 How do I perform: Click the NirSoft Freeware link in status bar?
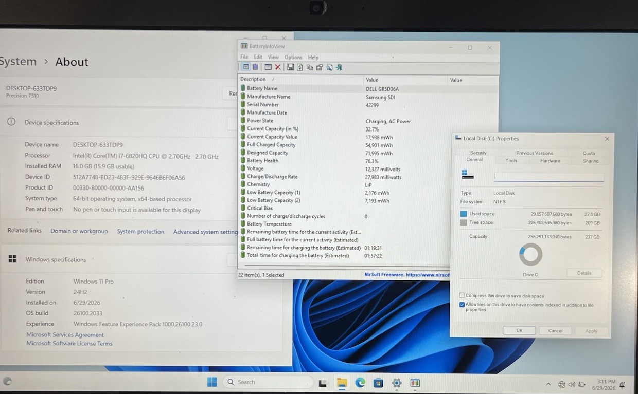pos(407,275)
